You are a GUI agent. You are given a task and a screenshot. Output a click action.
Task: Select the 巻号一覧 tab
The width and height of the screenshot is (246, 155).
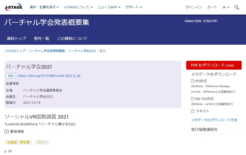click(42, 38)
